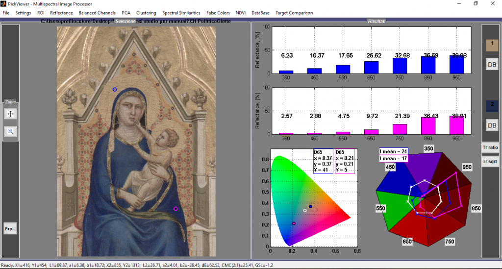Open the DataBase menu
502x269 pixels.
click(x=260, y=13)
